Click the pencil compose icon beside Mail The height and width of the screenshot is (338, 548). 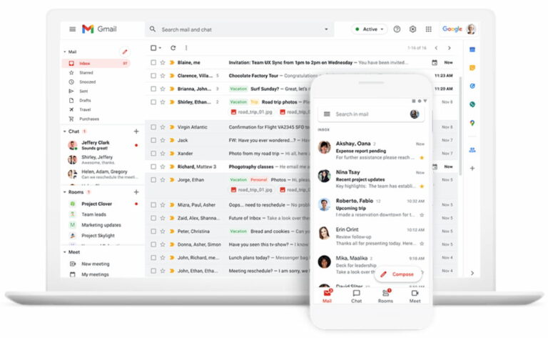(124, 52)
